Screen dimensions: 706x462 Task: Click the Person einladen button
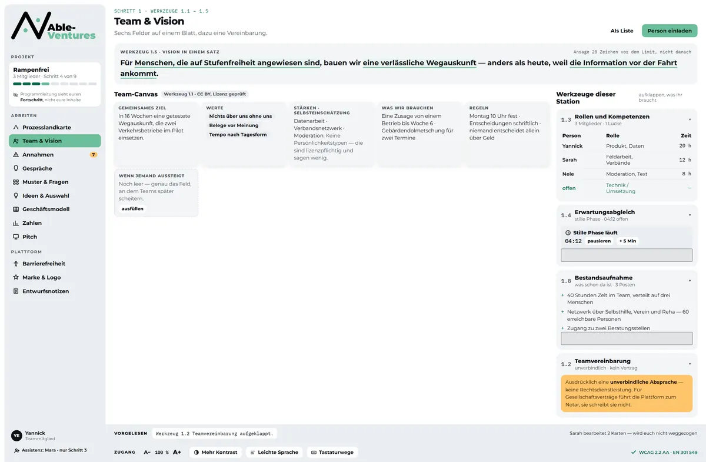670,31
